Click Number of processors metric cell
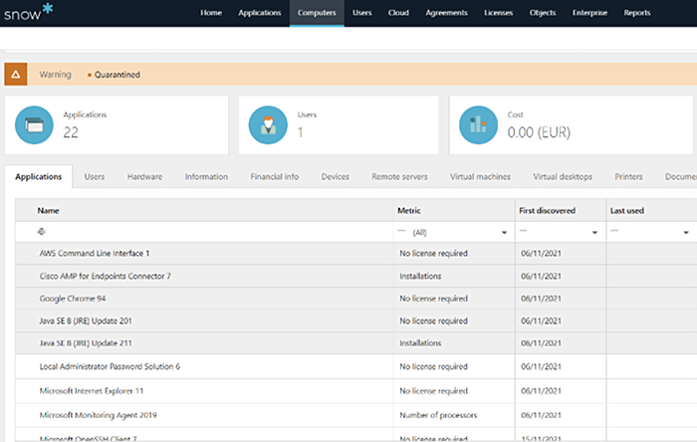Viewport: 697px width, 442px height. (438, 415)
